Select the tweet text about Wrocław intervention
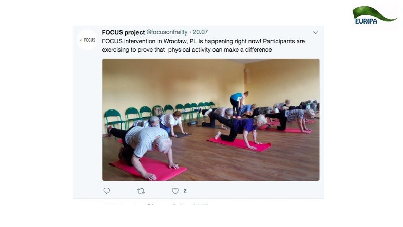The width and height of the screenshot is (403, 227). tap(203, 45)
